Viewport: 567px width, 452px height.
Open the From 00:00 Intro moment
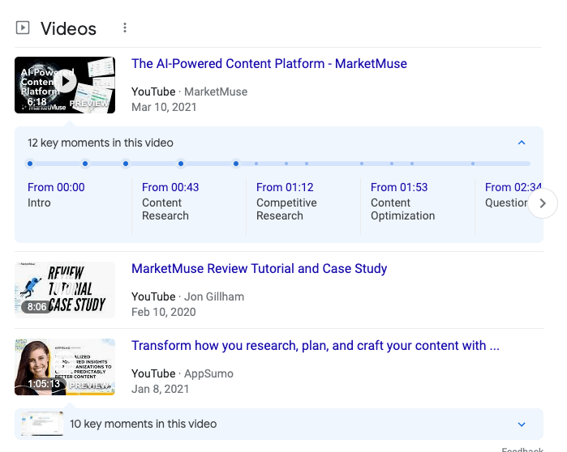coord(56,195)
